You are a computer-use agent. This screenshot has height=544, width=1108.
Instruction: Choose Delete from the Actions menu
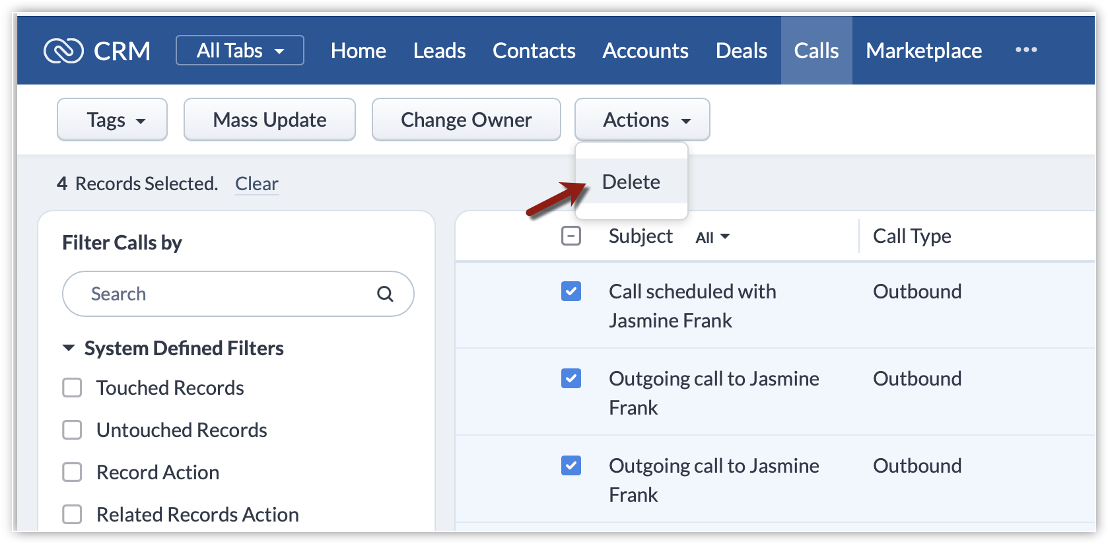(631, 182)
